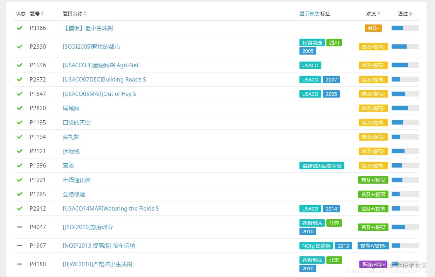Click the 普及/提高- badge for P2820
Image resolution: width=435 pixels, height=277 pixels.
click(x=373, y=108)
